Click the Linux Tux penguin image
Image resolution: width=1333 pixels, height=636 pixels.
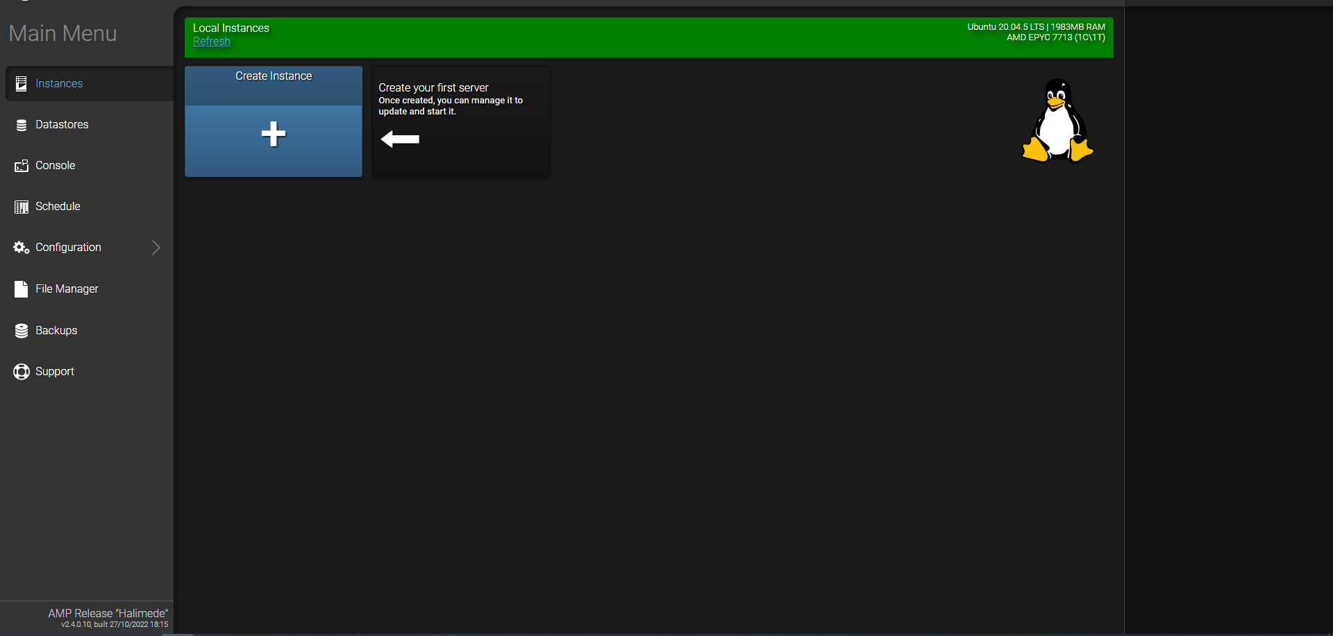click(1057, 121)
